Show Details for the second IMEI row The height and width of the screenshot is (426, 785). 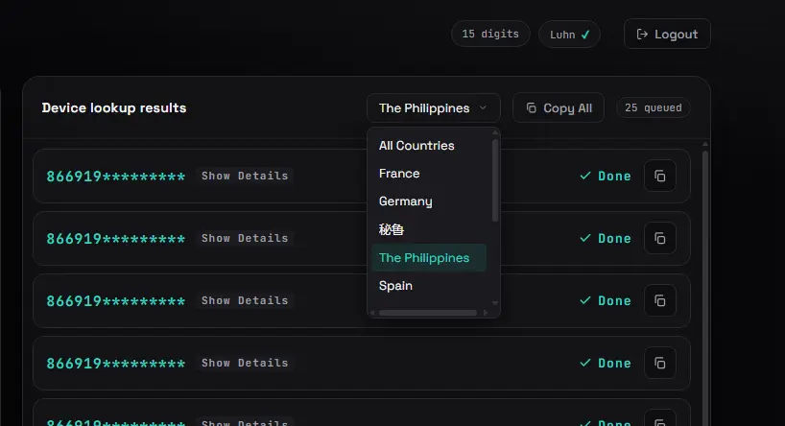pyautogui.click(x=245, y=238)
